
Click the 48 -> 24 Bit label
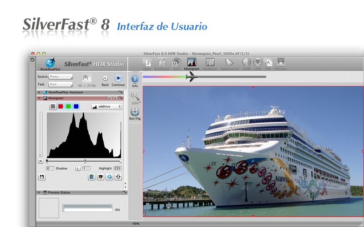pyautogui.click(x=87, y=86)
